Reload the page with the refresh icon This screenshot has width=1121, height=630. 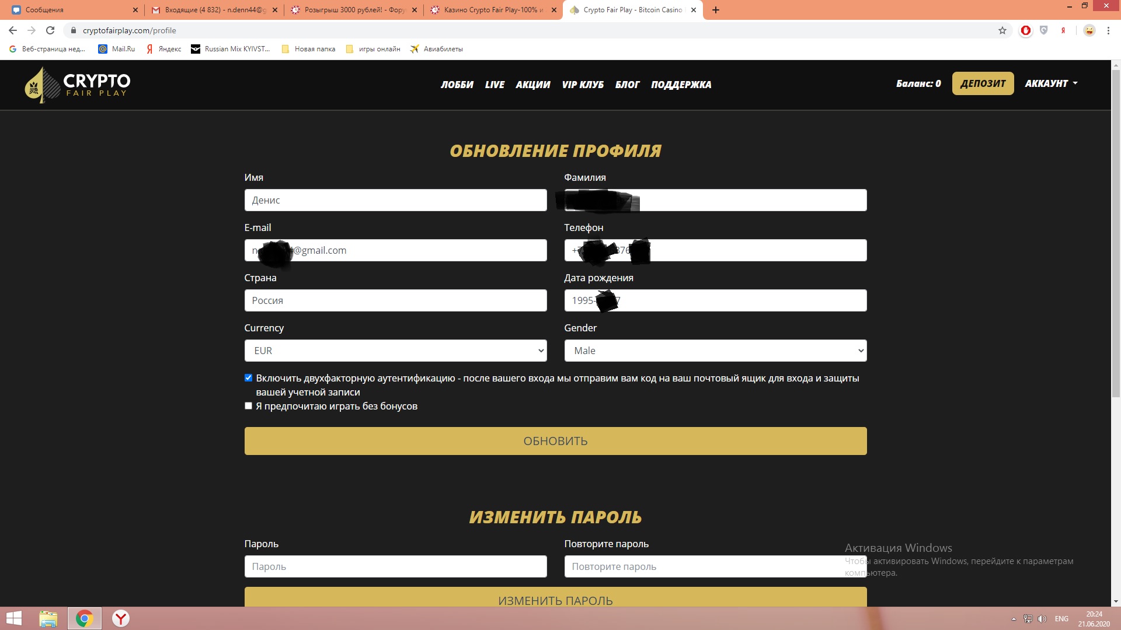point(50,30)
